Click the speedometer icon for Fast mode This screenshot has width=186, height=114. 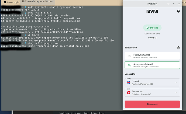coord(129,56)
